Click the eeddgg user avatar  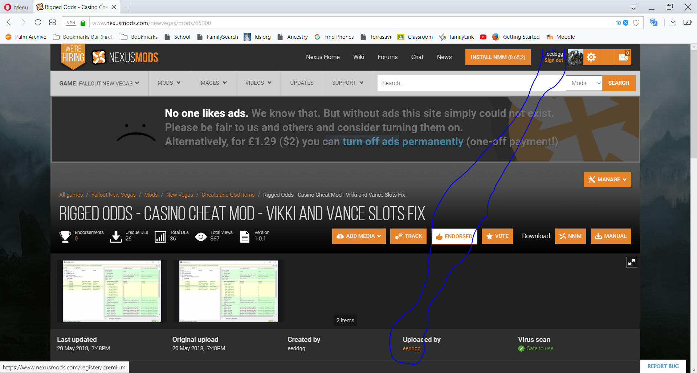pos(575,57)
